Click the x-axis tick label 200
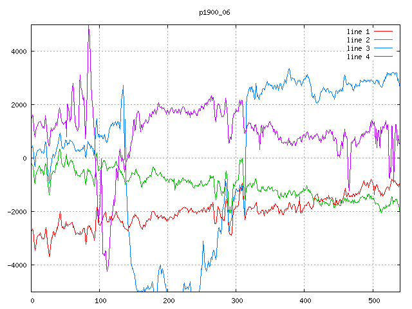This screenshot has height=309, width=412. point(168,300)
